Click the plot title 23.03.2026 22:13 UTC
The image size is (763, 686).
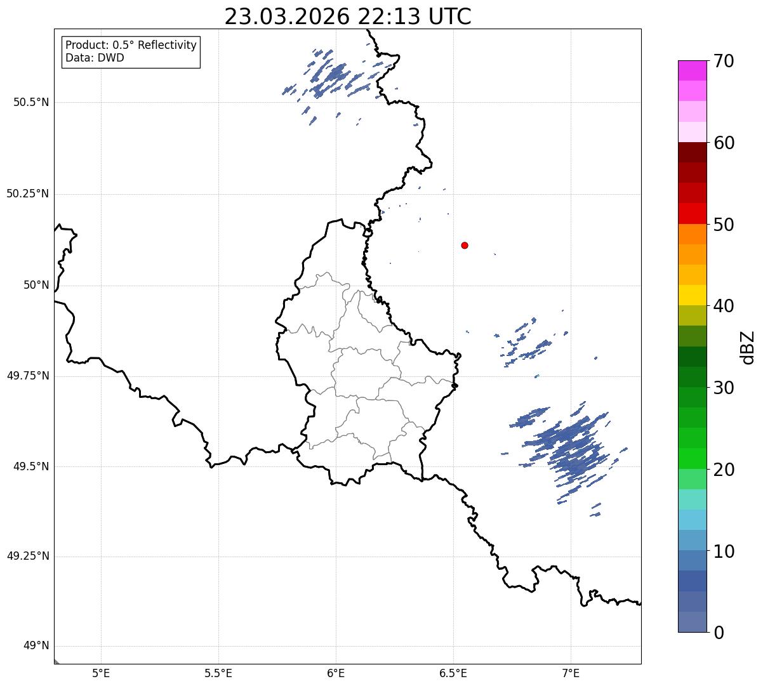[348, 16]
